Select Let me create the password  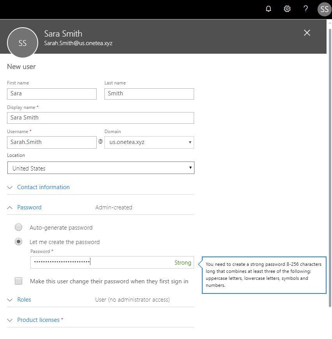tap(18, 241)
